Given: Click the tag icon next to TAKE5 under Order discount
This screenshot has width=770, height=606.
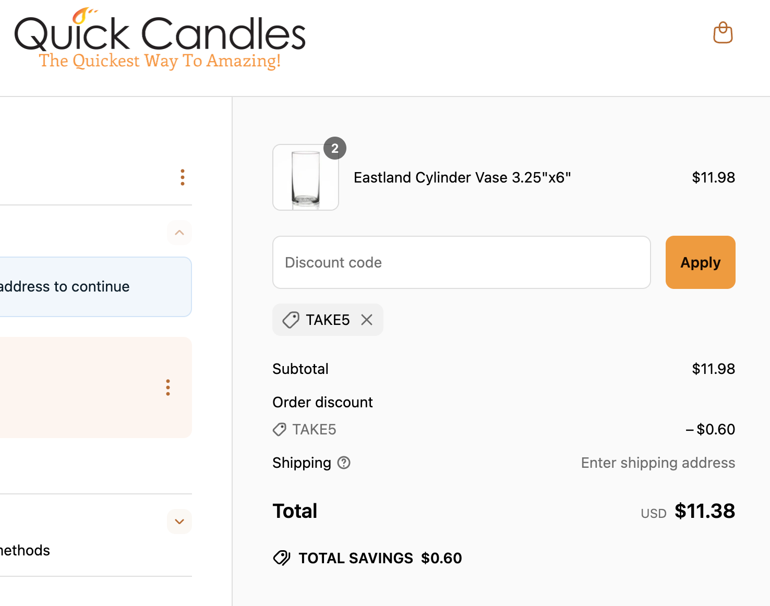Looking at the screenshot, I should pyautogui.click(x=279, y=429).
